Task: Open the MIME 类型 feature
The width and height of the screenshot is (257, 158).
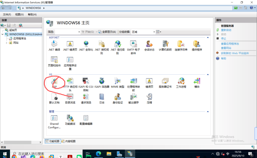Action: (117, 82)
